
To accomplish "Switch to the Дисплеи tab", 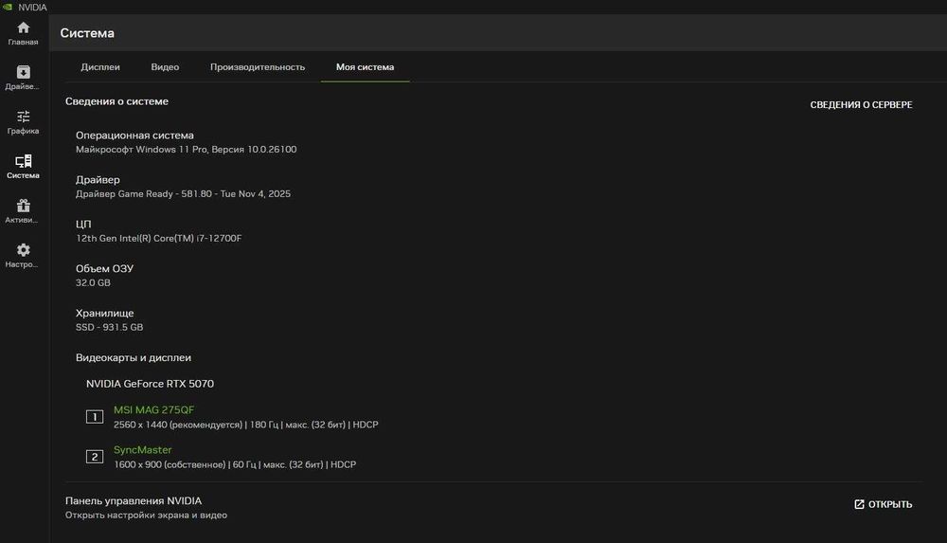I will (x=100, y=67).
